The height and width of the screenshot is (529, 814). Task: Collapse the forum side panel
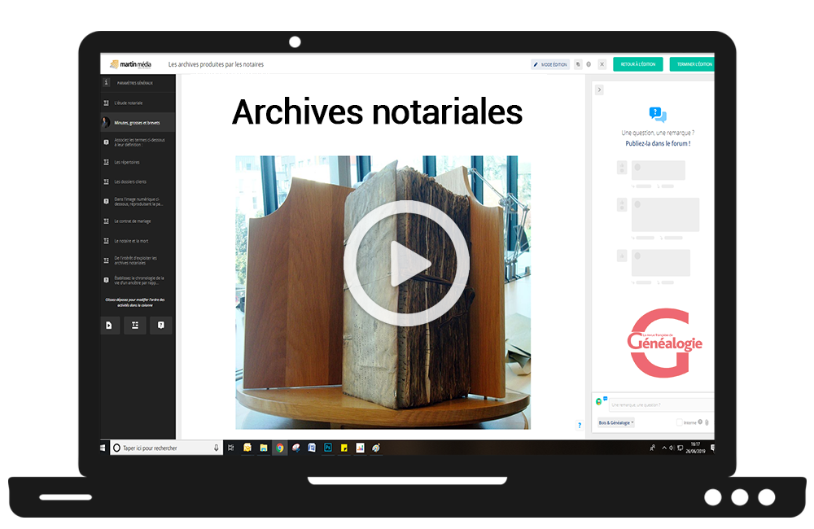[599, 90]
